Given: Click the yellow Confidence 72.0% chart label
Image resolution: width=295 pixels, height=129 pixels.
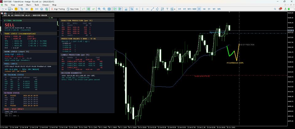Looking at the screenshot, I should click(x=235, y=63).
